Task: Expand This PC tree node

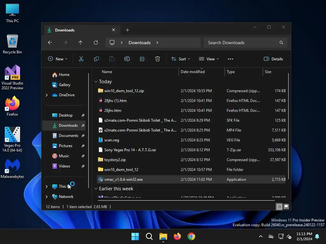Action: click(46, 186)
